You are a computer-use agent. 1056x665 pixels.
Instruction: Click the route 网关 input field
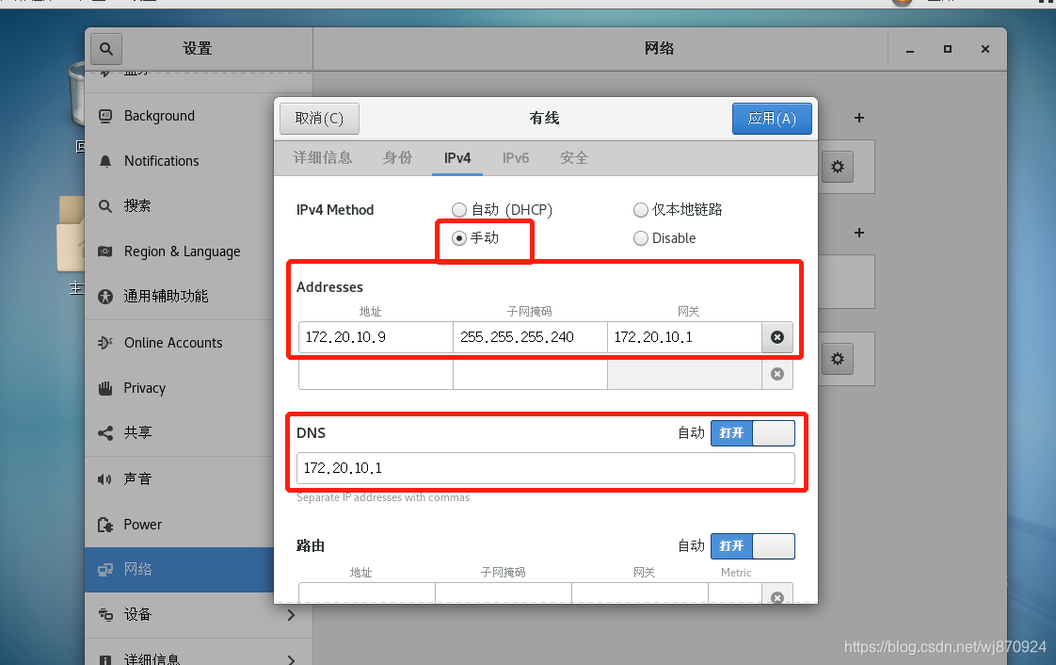[x=640, y=594]
